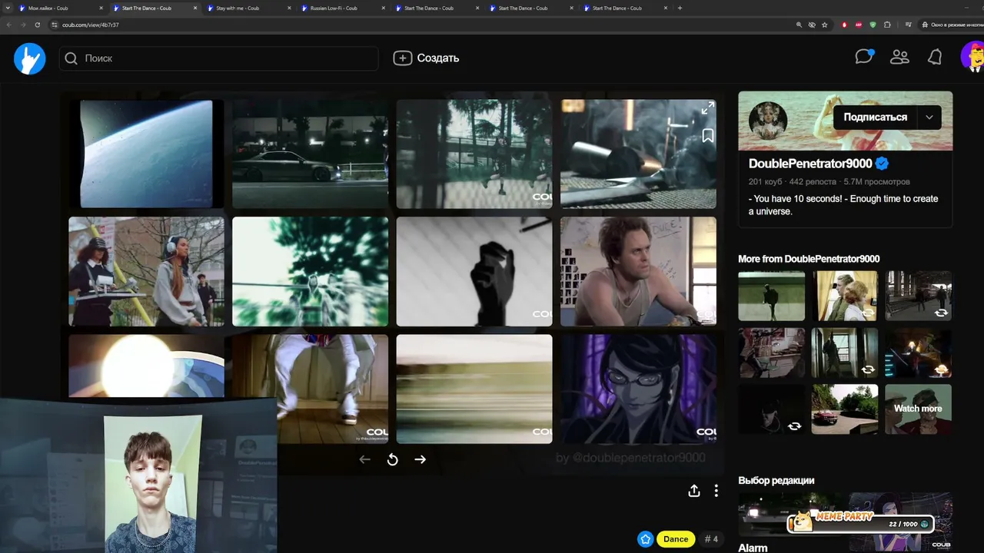Screen dimensions: 984x553
Task: Open the tab search dropdown in browser corner
Action: point(8,8)
